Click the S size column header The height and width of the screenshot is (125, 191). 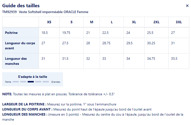(x=71, y=22)
